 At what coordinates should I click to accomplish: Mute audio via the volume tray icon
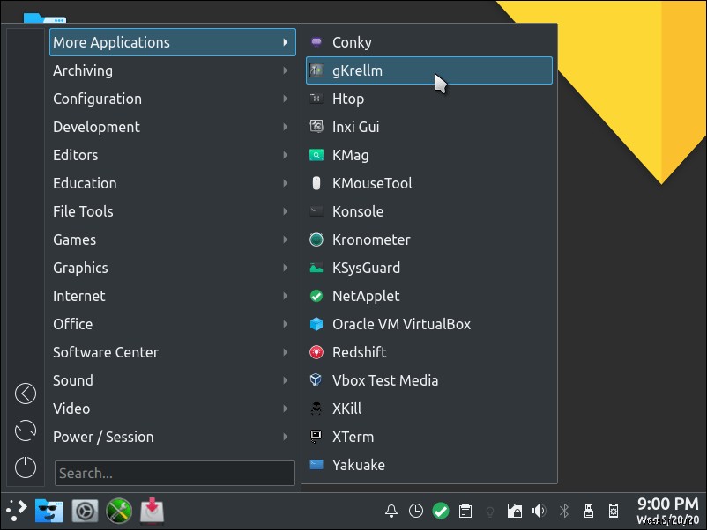pyautogui.click(x=539, y=511)
